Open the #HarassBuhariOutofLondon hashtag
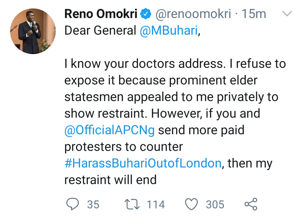This screenshot has width=304, height=217. [x=143, y=163]
